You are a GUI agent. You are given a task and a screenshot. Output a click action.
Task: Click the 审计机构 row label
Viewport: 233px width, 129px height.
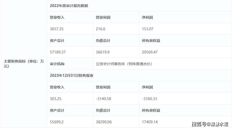click(57, 64)
